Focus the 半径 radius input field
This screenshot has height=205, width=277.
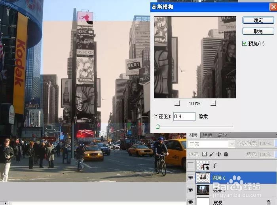tap(184, 117)
